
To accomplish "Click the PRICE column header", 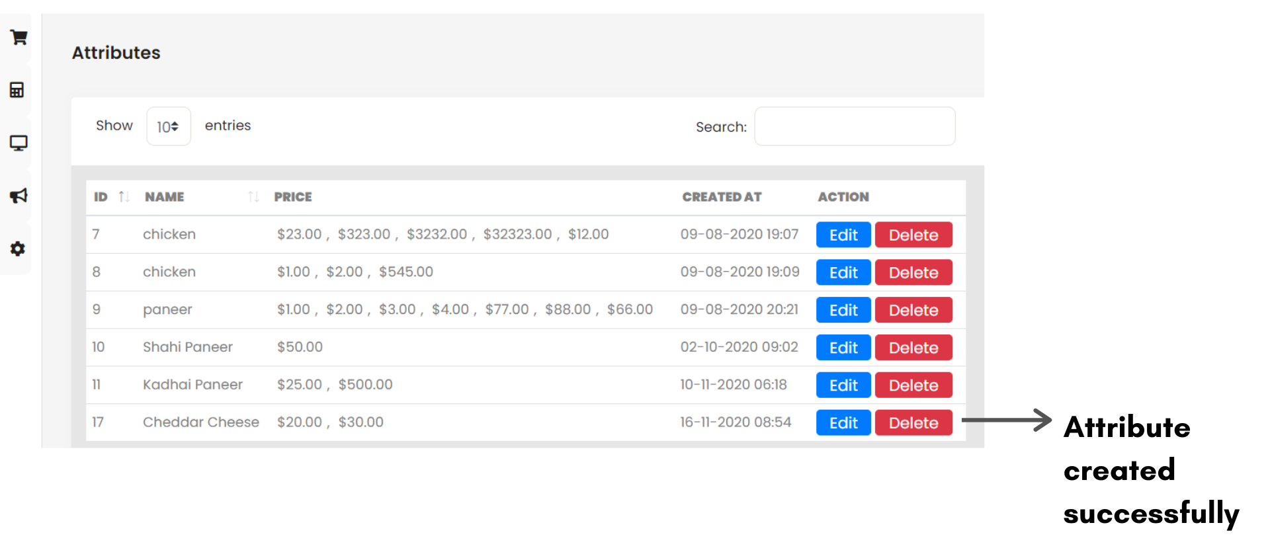I will click(293, 197).
